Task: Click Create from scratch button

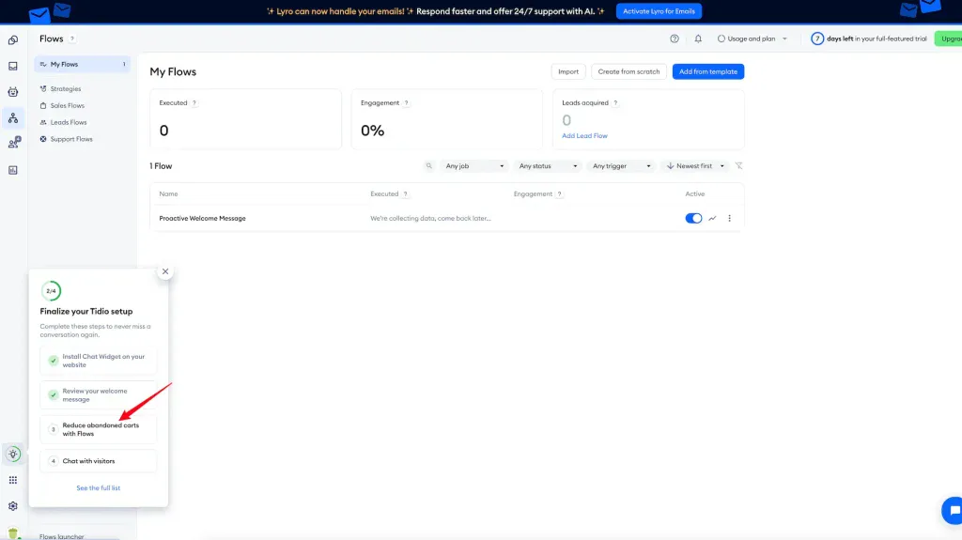Action: (x=628, y=71)
